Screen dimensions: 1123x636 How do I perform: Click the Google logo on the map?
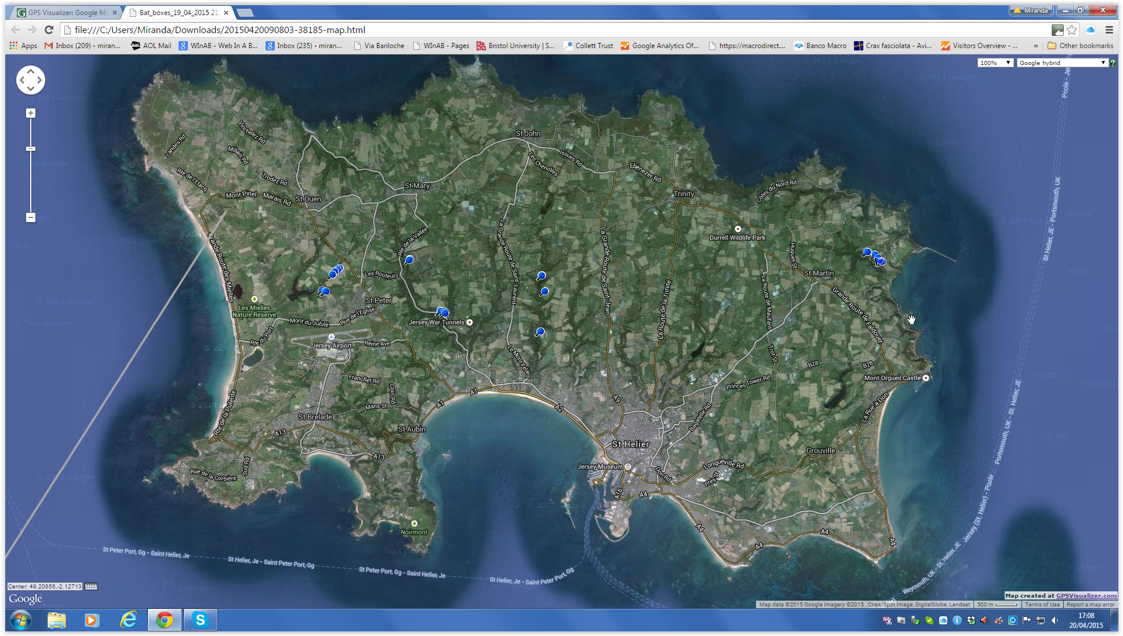[26, 598]
